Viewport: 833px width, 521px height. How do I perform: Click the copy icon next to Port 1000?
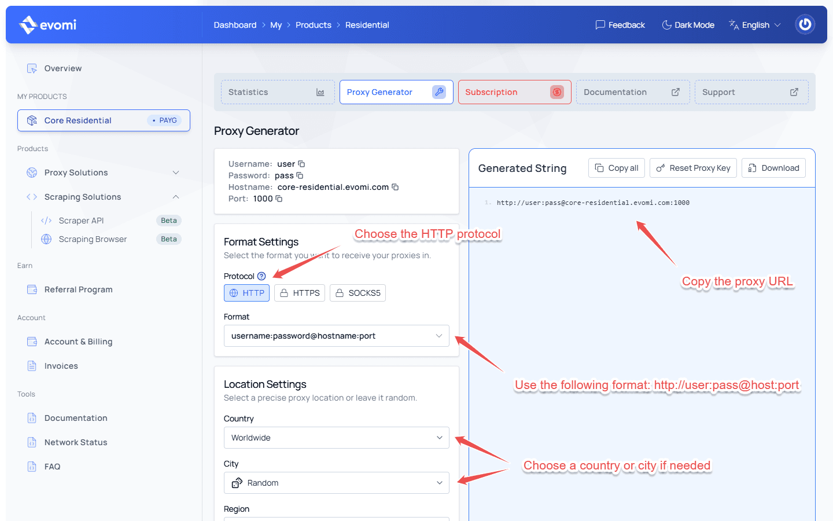click(x=279, y=199)
